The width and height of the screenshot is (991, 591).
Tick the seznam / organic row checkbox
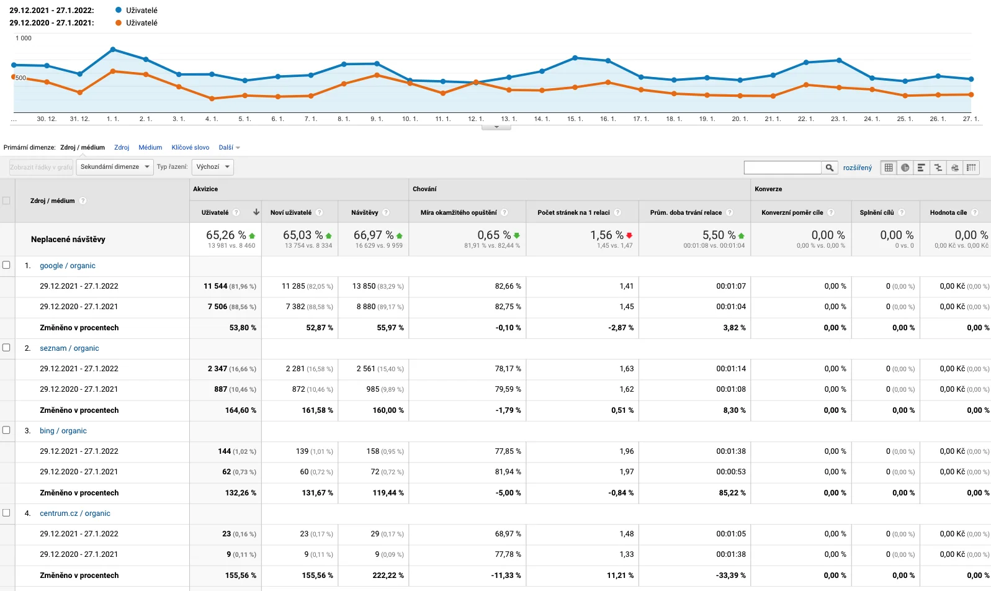6,348
